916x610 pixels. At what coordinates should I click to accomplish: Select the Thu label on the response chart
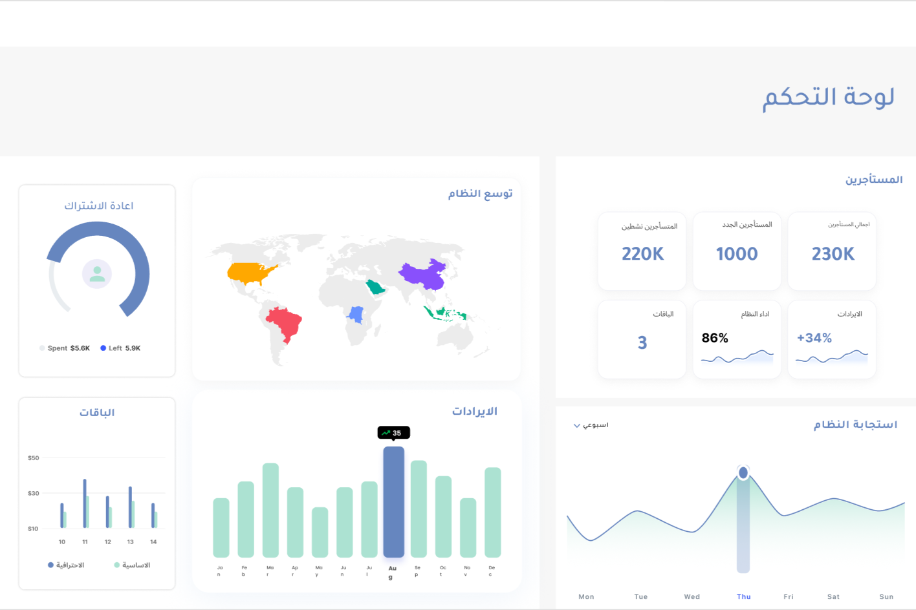(x=743, y=597)
